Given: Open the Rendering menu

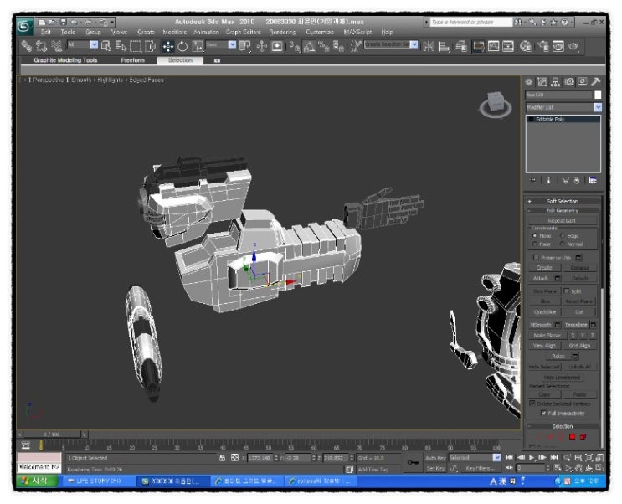Looking at the screenshot, I should tap(282, 32).
